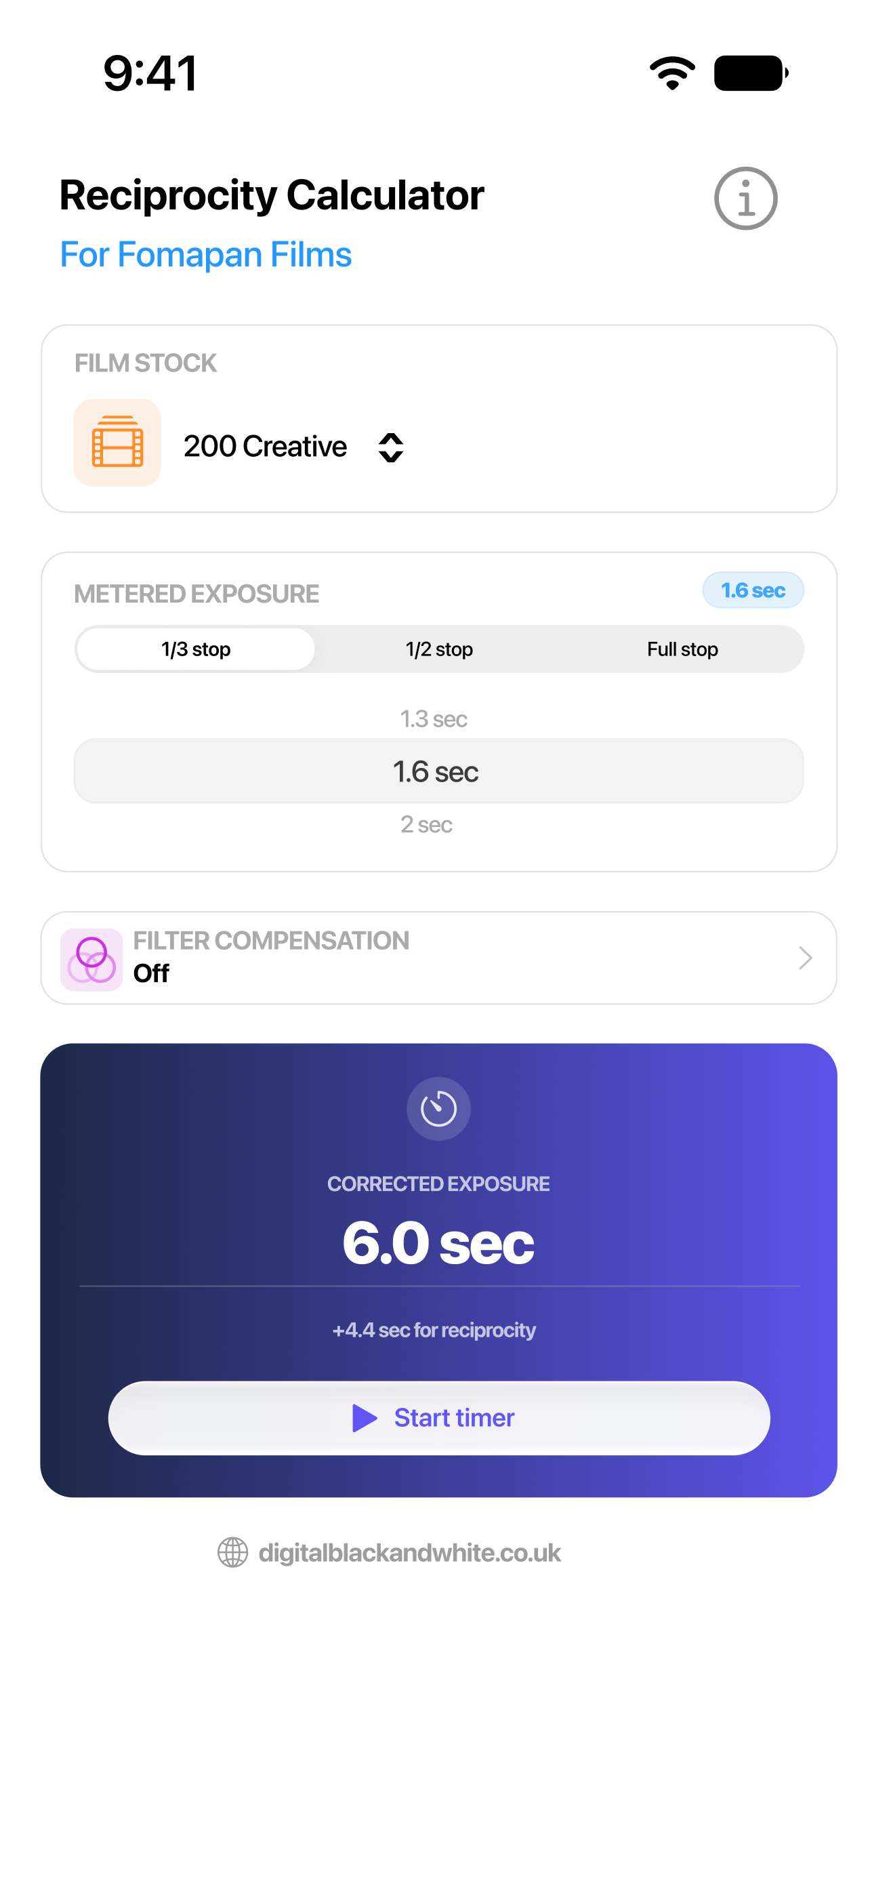Open the 200 Creative film stock dropdown arrows
870x1883 pixels.
point(391,447)
